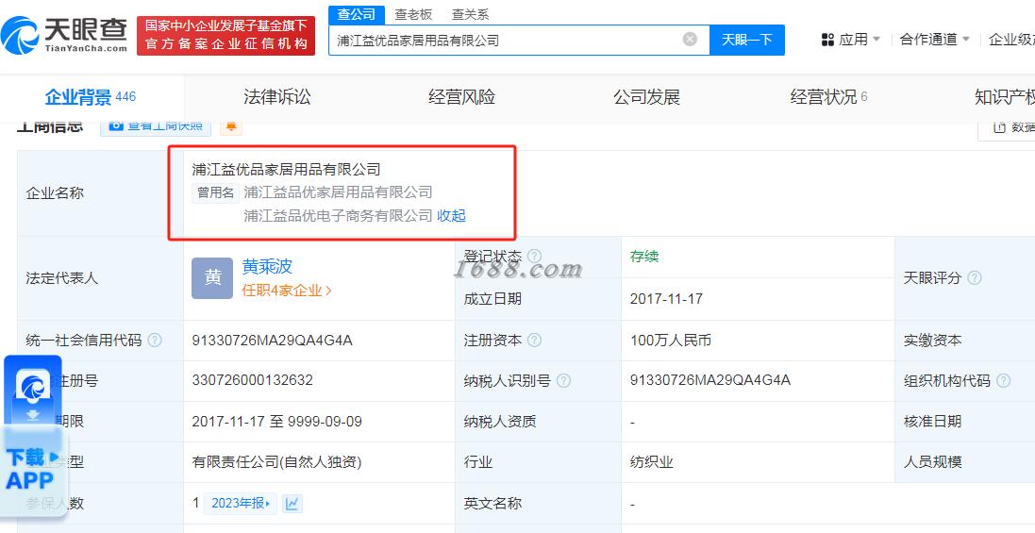1035x533 pixels.
Task: Click the 应用 grid icon
Action: click(x=827, y=40)
